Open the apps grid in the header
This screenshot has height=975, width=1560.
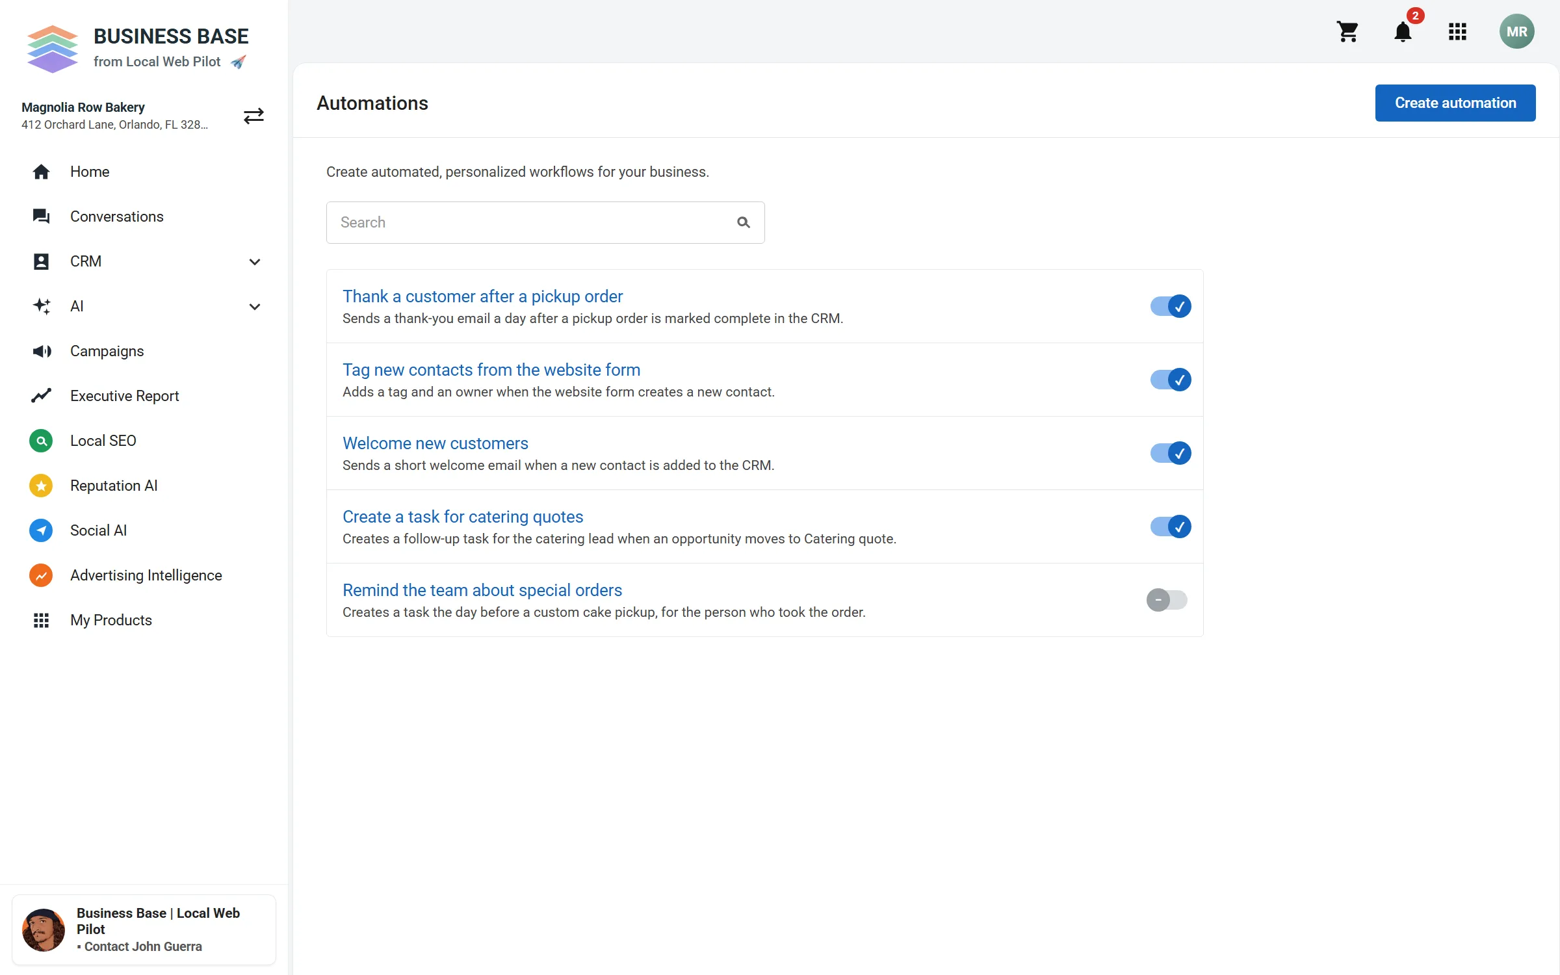[x=1457, y=31]
